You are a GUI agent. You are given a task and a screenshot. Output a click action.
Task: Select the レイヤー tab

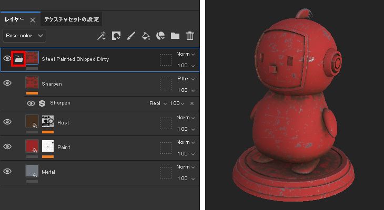click(14, 19)
